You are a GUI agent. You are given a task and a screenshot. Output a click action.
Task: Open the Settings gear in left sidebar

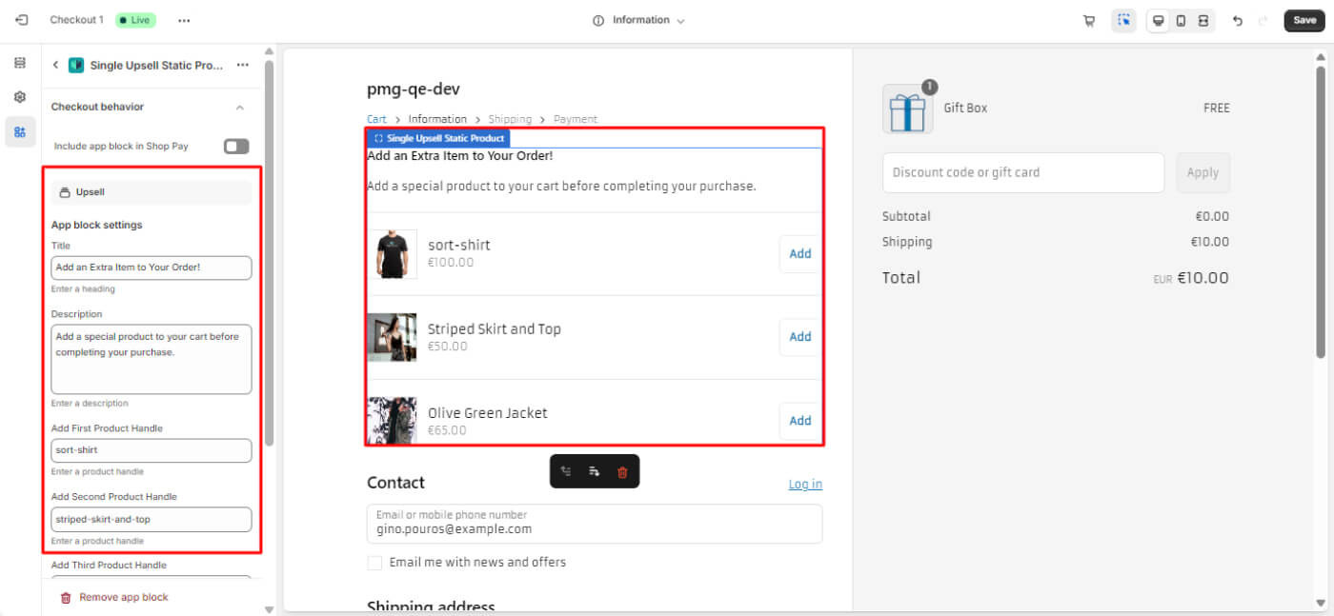point(20,97)
